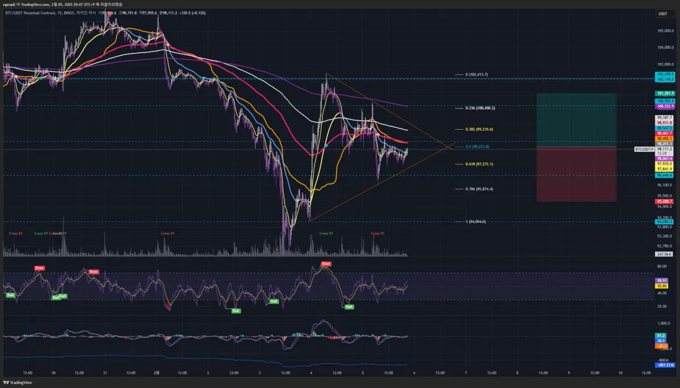Click the TradingView logo in bottom corner
Screen dimensions: 680x388
pyautogui.click(x=17, y=383)
